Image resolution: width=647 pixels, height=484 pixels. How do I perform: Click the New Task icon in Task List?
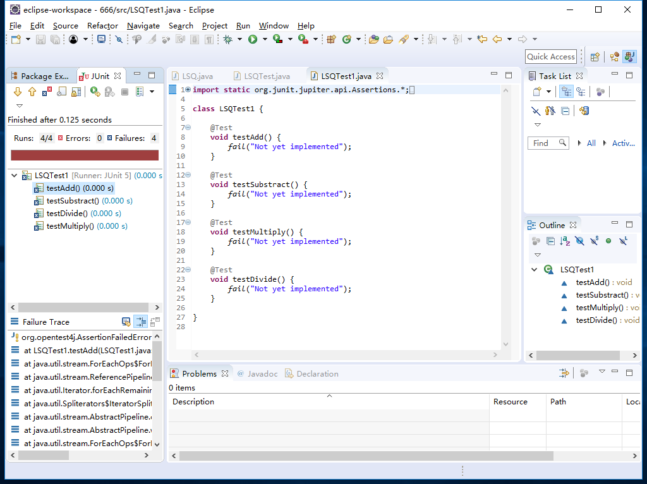click(537, 92)
